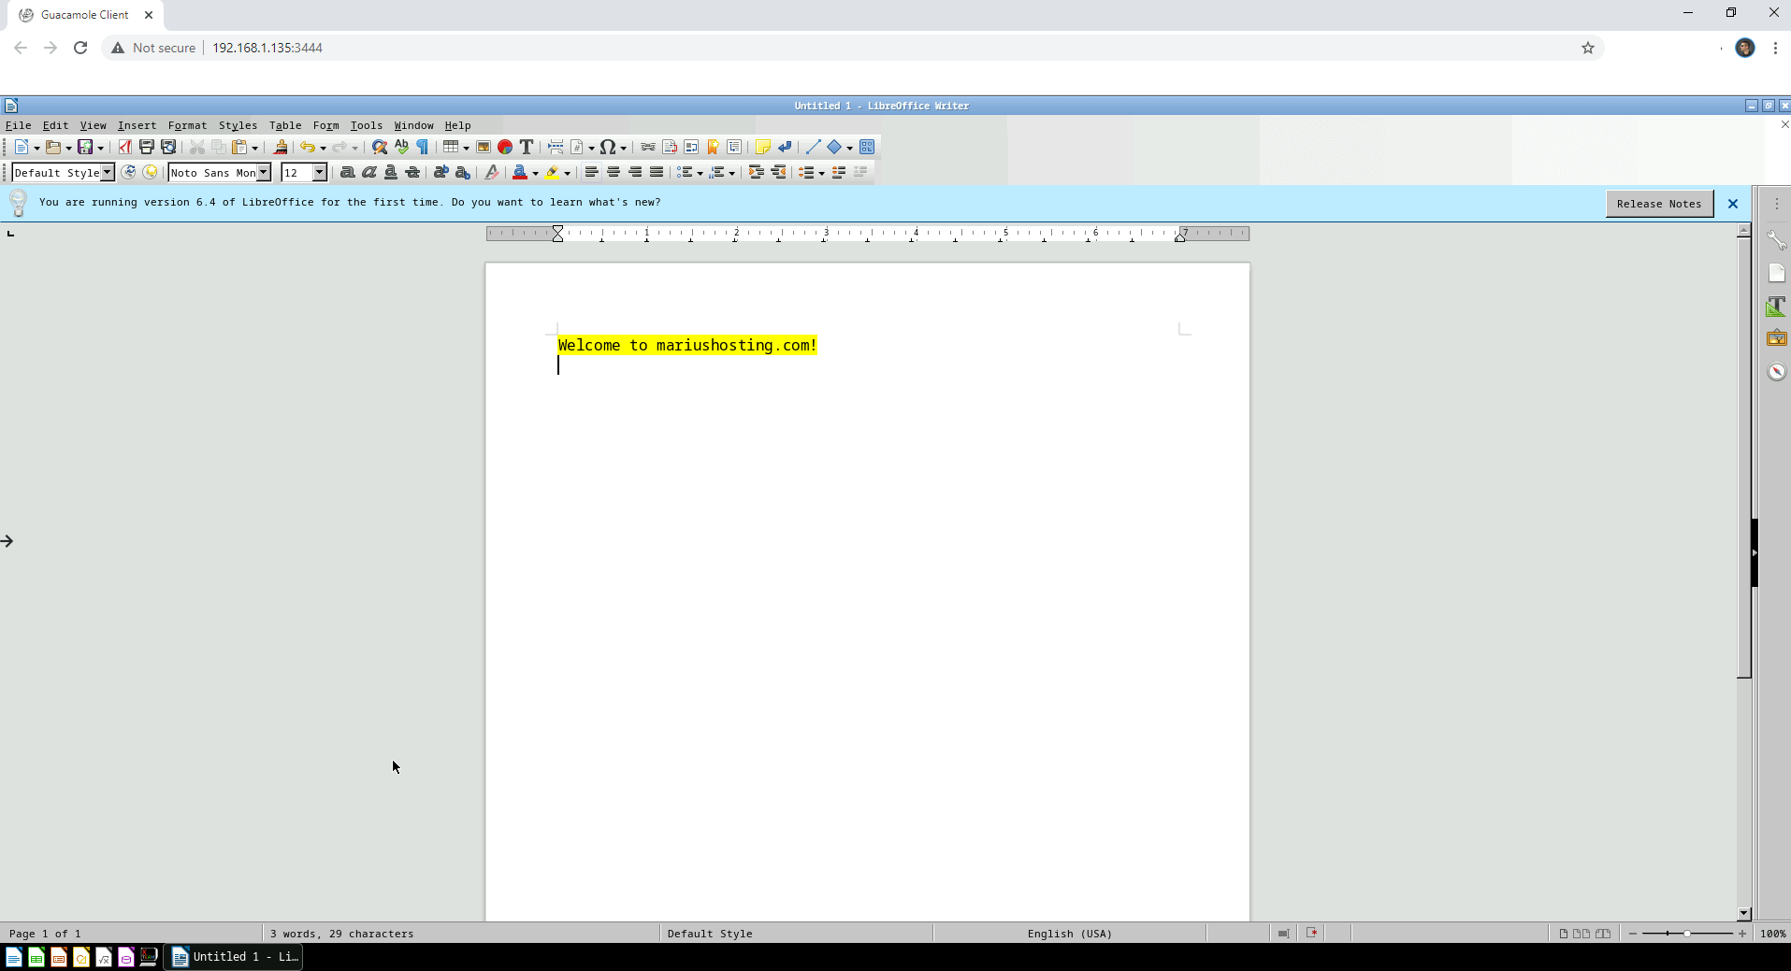The width and height of the screenshot is (1791, 971).
Task: Open the Paste options dropdown arrow
Action: (254, 148)
